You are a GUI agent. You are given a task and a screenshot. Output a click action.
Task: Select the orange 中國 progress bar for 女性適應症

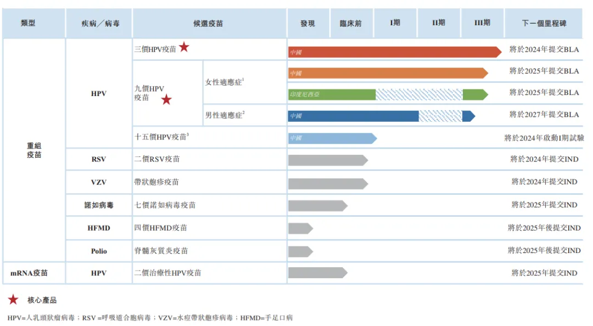pos(388,73)
